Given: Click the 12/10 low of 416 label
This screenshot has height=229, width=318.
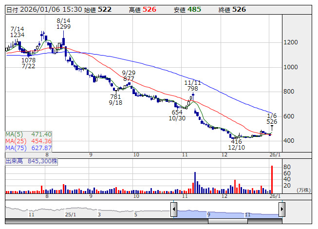Looking at the screenshot, I should [237, 144].
